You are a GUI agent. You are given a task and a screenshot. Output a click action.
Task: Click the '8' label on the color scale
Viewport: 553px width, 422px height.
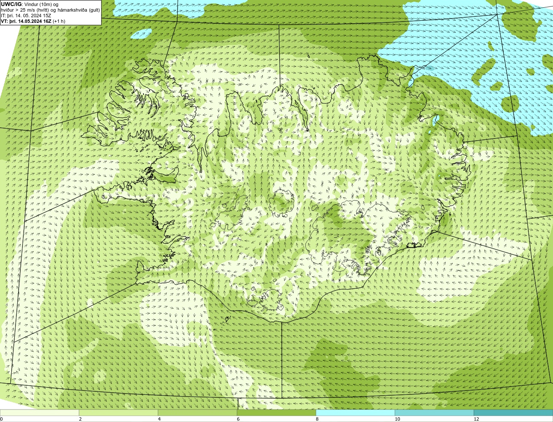tap(317, 419)
